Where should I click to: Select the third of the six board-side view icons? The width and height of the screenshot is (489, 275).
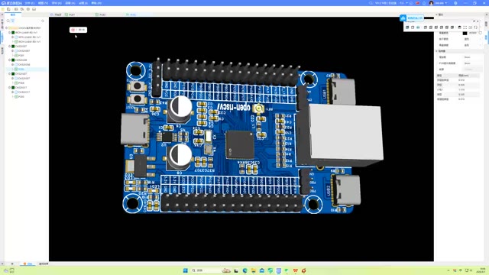pos(436,27)
